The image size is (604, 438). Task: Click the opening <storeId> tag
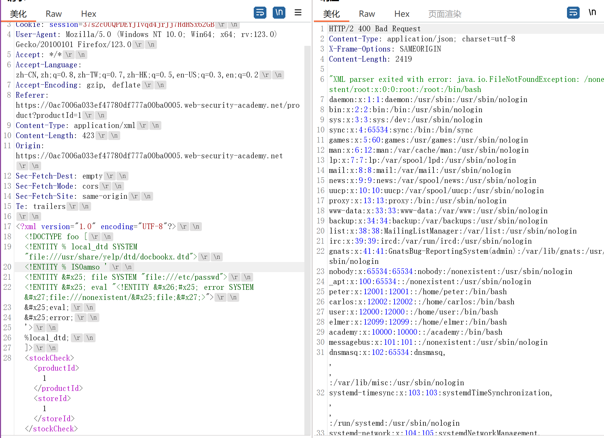[x=52, y=398]
